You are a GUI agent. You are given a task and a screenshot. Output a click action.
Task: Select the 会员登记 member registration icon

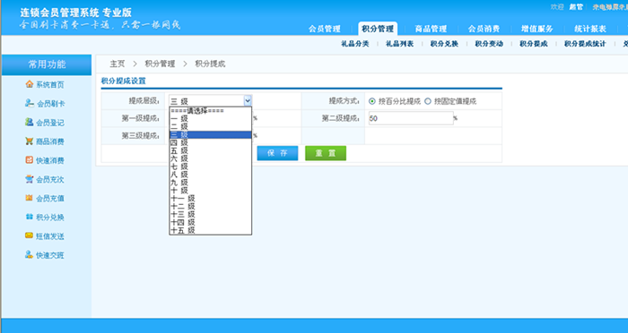click(x=30, y=122)
